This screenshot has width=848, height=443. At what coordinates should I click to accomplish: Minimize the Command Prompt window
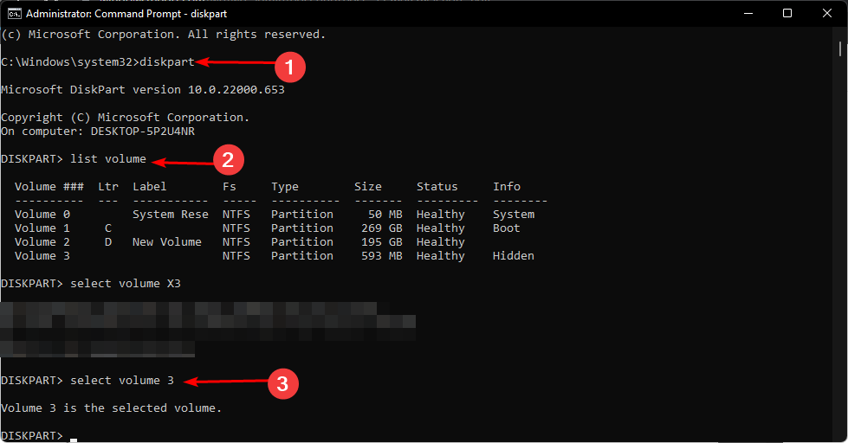748,14
